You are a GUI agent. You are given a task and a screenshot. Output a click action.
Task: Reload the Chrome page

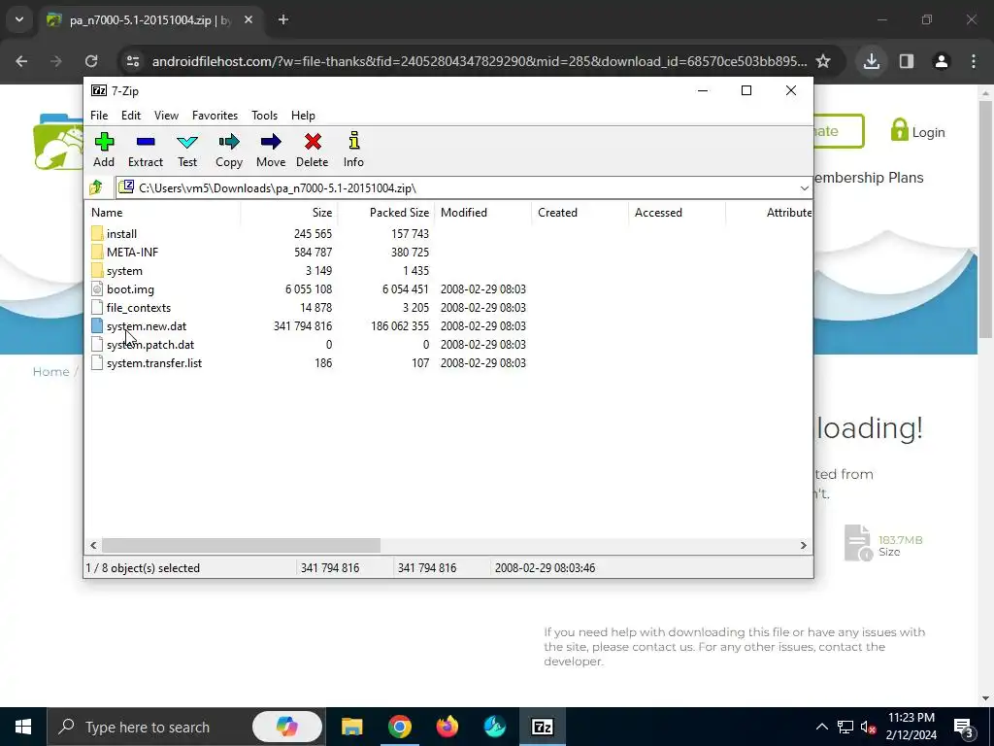(91, 61)
